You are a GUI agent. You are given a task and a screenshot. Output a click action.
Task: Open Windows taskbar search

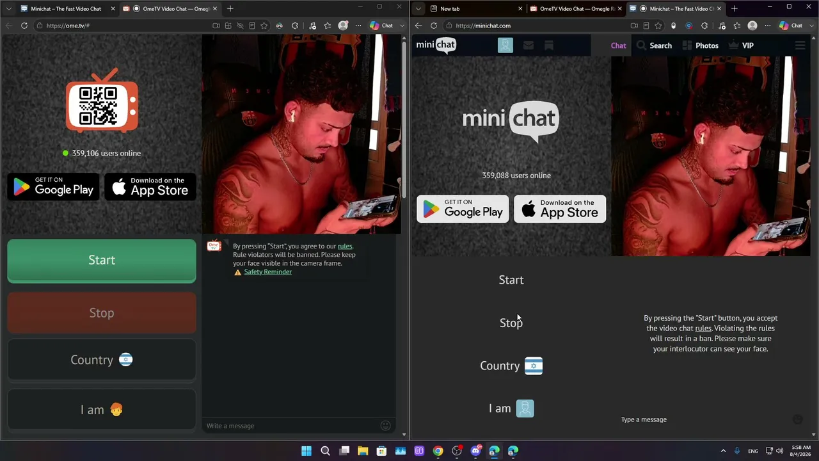pos(325,451)
